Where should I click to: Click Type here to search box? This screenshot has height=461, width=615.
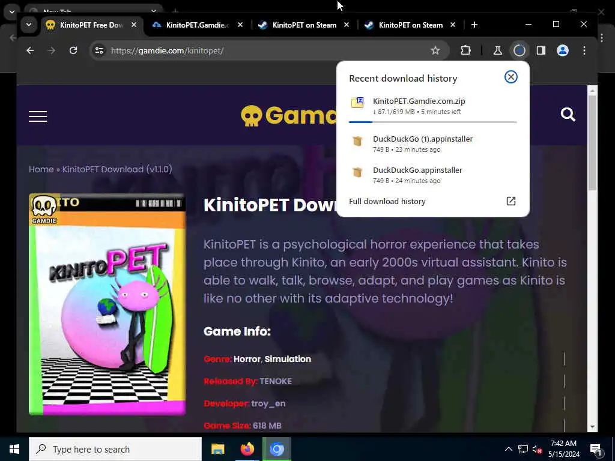(115, 449)
